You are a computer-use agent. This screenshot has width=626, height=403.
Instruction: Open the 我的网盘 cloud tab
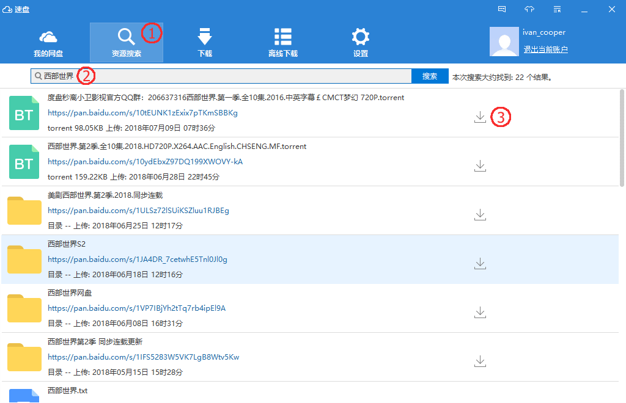pyautogui.click(x=48, y=43)
